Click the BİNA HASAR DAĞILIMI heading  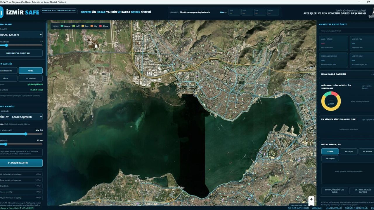pos(334,74)
